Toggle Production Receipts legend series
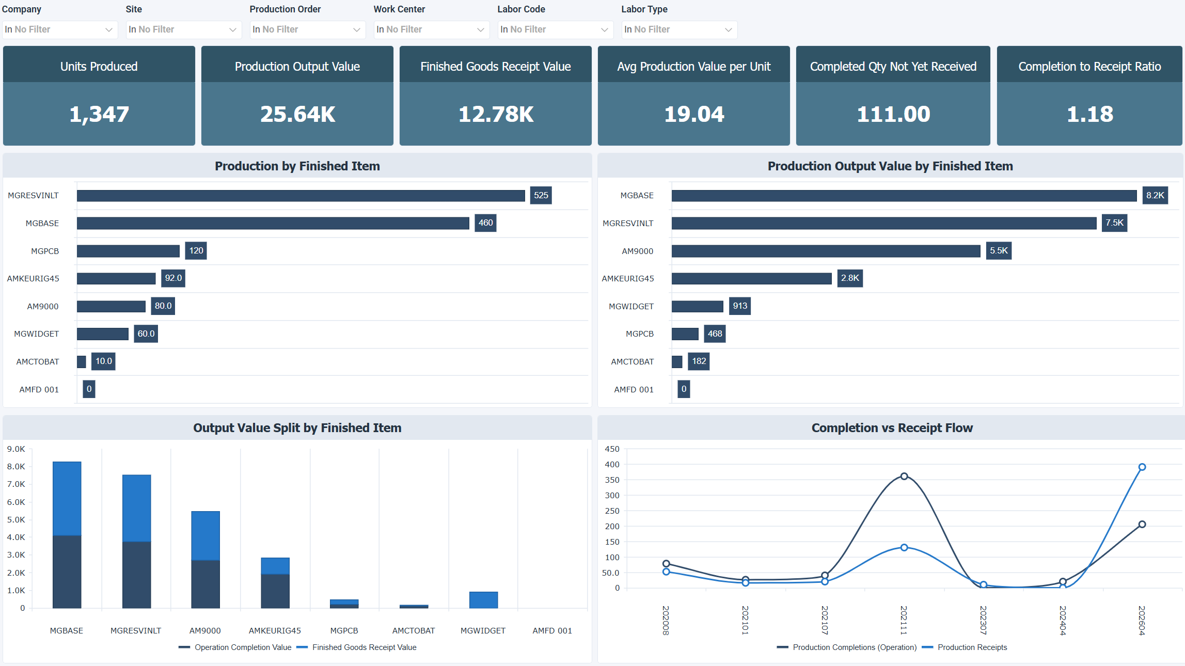The image size is (1185, 666). pos(972,647)
